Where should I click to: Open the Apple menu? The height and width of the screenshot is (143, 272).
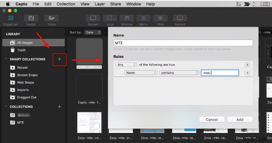pos(8,4)
